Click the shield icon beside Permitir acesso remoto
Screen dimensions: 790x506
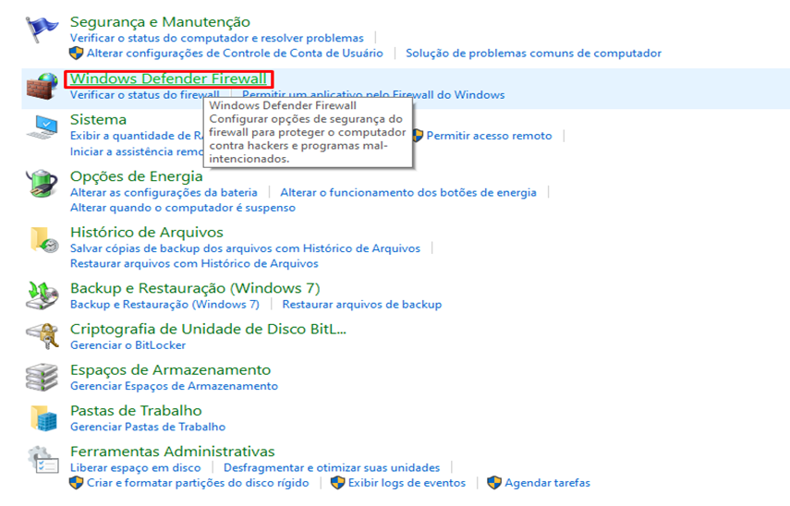pos(418,135)
